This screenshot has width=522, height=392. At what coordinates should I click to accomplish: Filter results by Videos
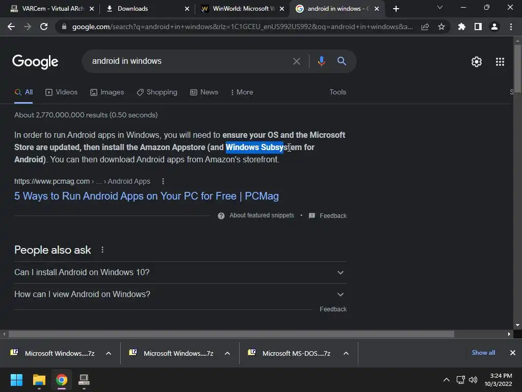coord(62,92)
